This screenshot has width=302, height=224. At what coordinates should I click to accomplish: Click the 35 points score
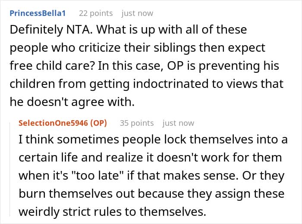click(x=137, y=123)
